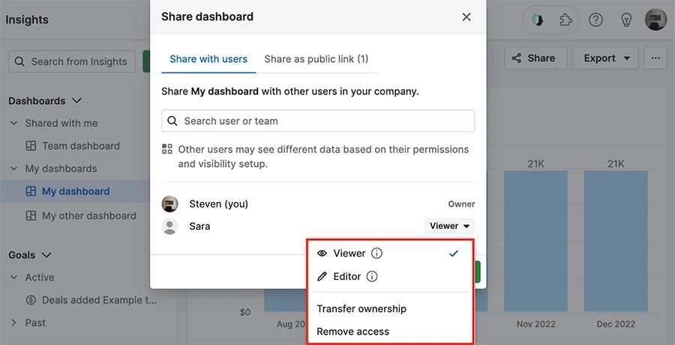Click the three-dot more options button
The image size is (675, 345).
click(x=655, y=58)
